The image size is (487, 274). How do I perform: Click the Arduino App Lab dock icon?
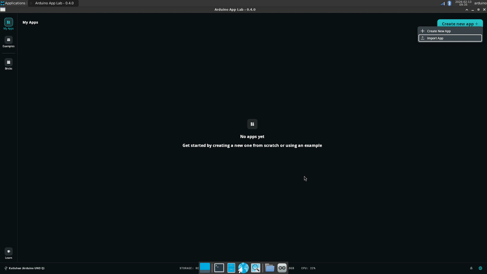(x=282, y=268)
